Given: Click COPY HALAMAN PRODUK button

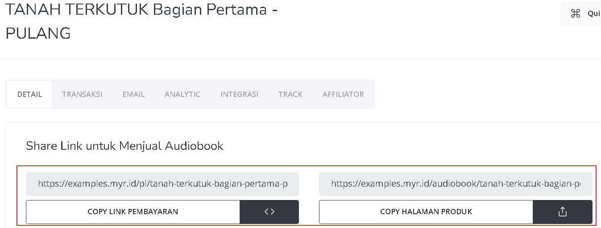Looking at the screenshot, I should pos(426,212).
